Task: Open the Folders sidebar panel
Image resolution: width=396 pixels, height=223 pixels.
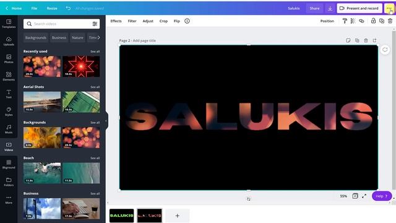Action: (9, 181)
